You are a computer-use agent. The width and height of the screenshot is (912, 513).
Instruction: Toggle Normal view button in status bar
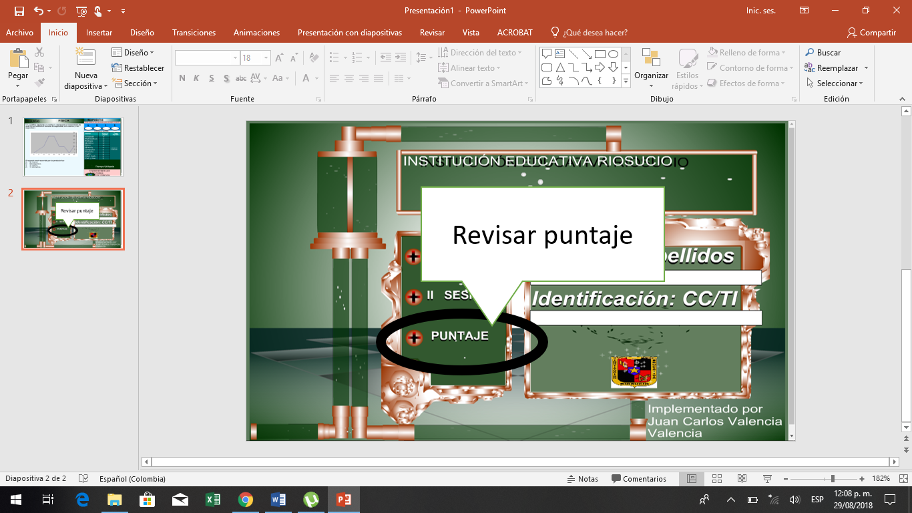(692, 479)
